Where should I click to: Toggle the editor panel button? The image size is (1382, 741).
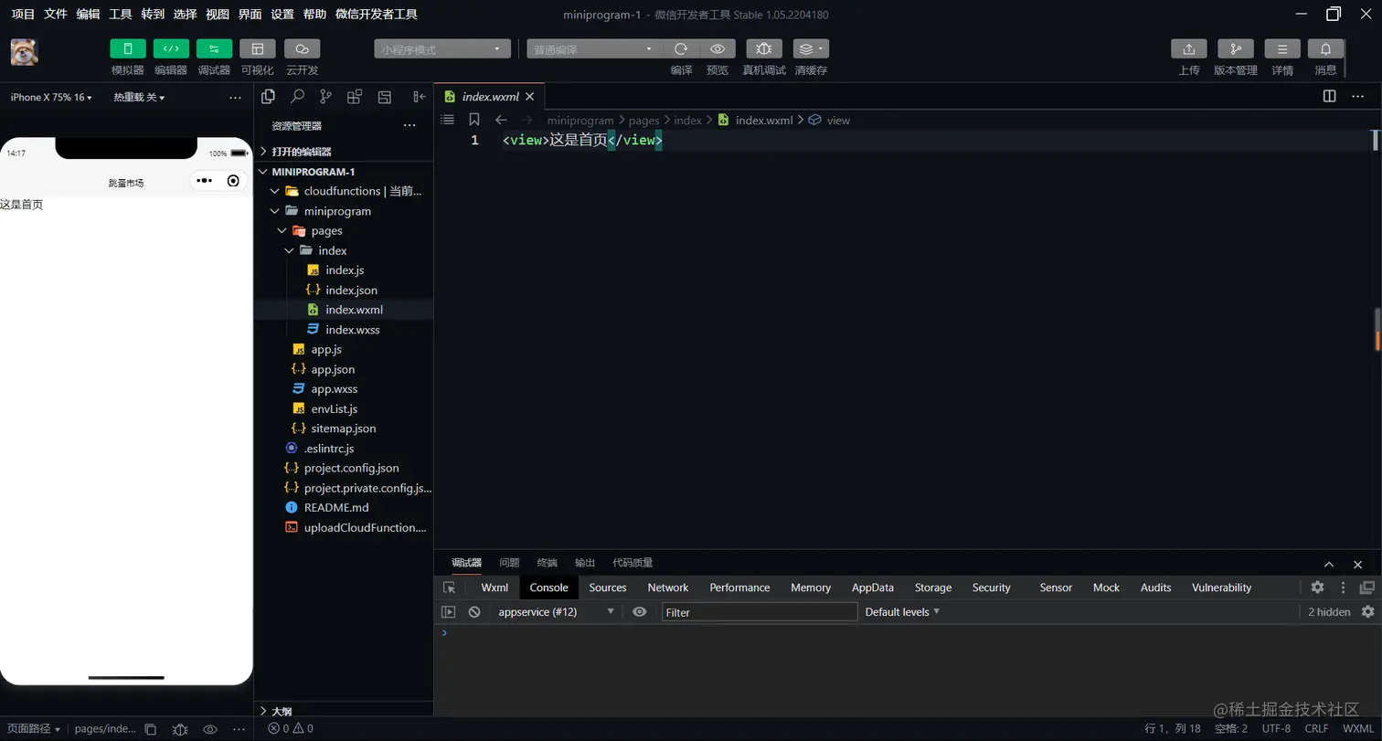click(171, 48)
